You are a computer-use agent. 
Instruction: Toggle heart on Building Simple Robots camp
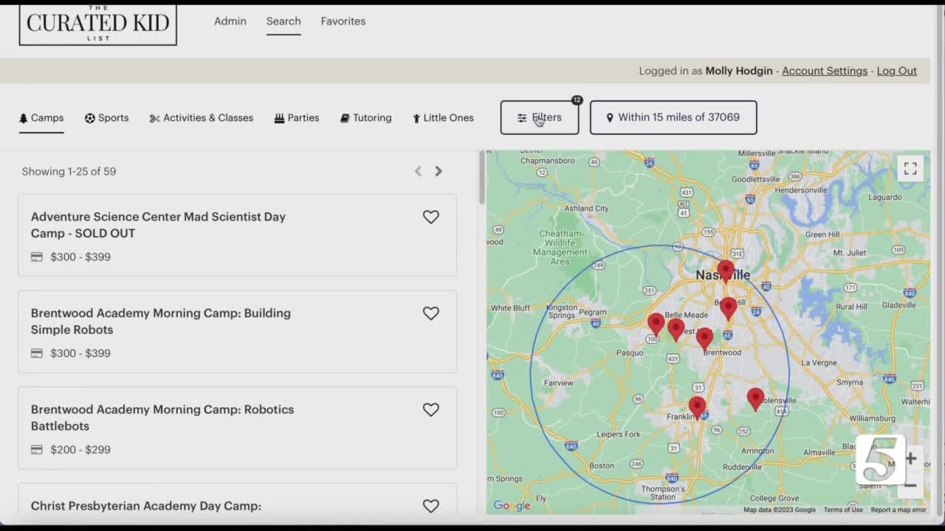(430, 313)
